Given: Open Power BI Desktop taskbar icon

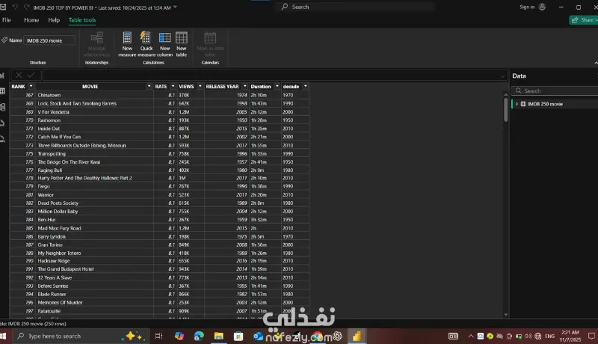Looking at the screenshot, I should [x=357, y=336].
